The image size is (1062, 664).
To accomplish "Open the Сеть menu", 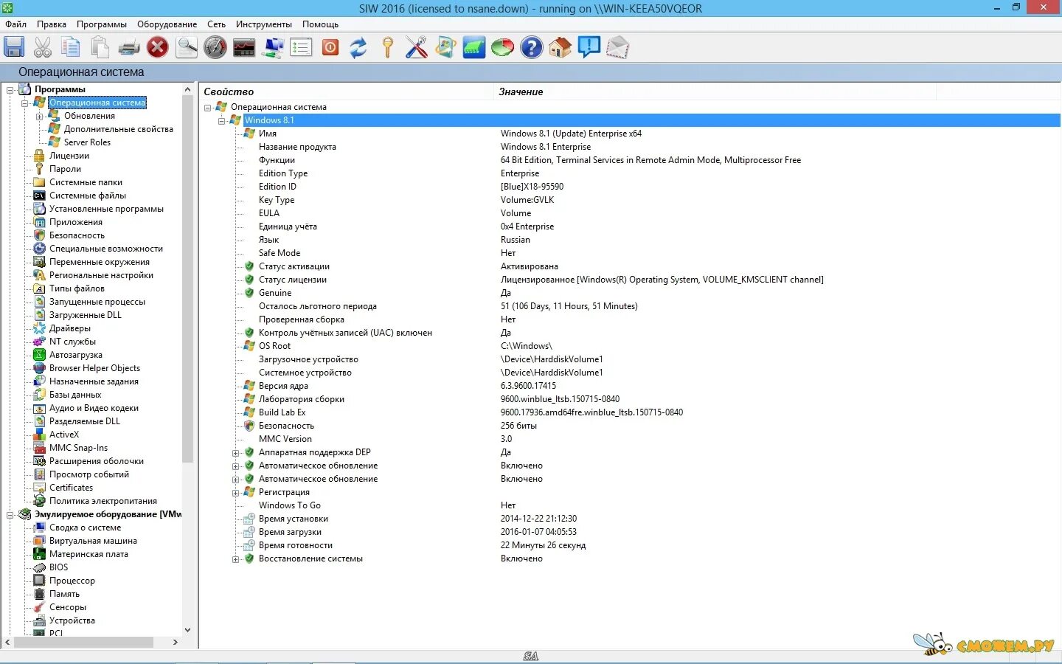I will pos(217,24).
